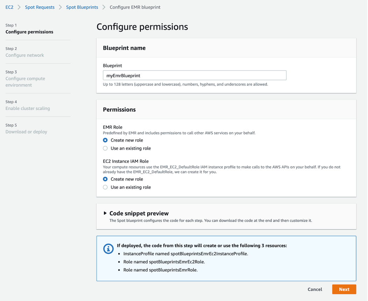Click the chevron right after Spot Requests
This screenshot has height=301, width=368.
tap(60, 7)
